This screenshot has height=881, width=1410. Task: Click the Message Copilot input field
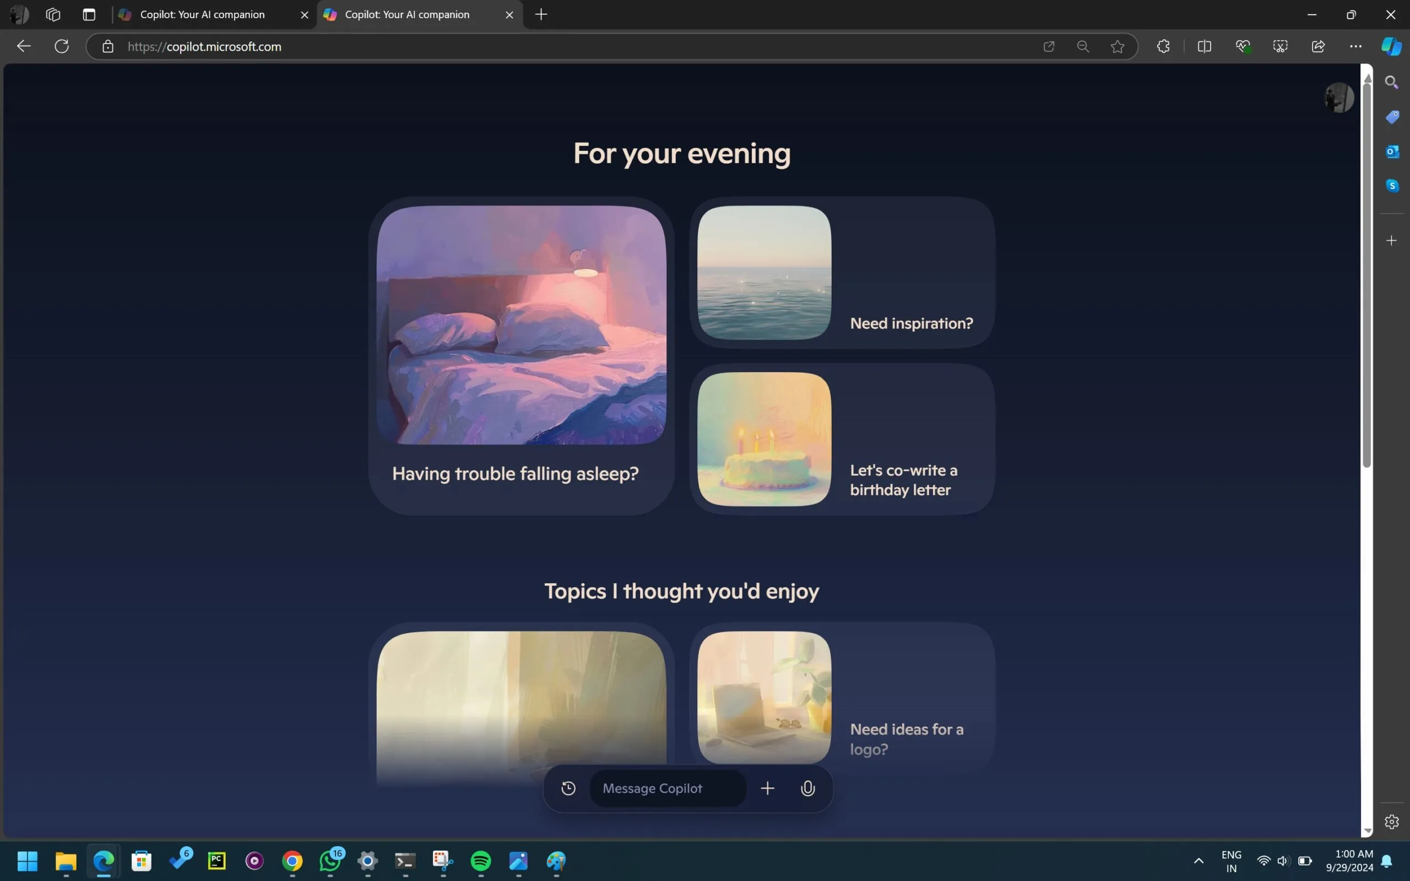click(x=670, y=787)
